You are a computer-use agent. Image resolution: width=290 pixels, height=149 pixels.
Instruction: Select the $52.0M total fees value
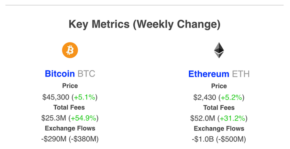[x=202, y=118]
